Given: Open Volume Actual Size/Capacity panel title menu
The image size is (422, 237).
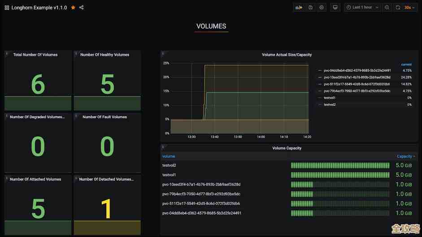Looking at the screenshot, I should (x=287, y=55).
